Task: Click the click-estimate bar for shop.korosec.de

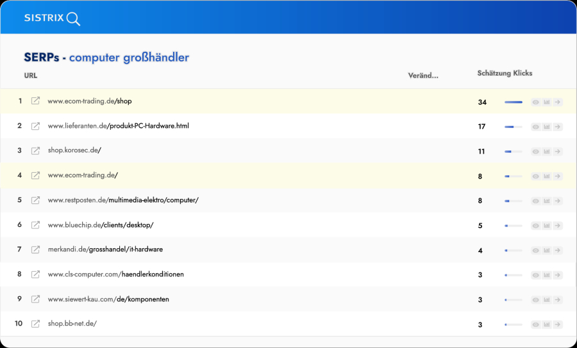Action: 513,152
